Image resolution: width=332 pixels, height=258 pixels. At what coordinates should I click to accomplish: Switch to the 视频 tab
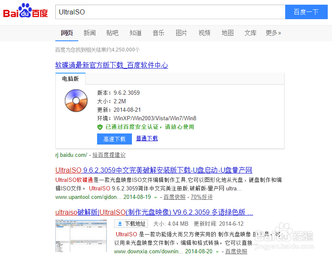click(x=204, y=33)
